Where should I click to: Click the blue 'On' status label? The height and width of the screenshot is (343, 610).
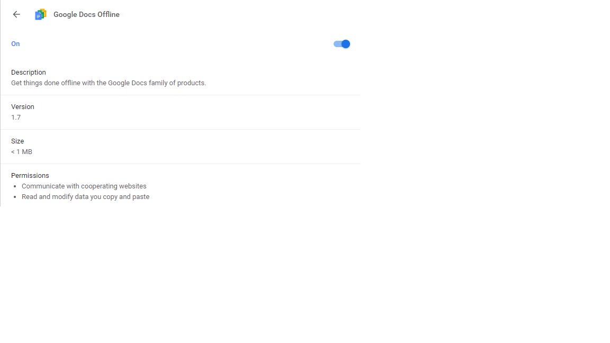coord(15,44)
